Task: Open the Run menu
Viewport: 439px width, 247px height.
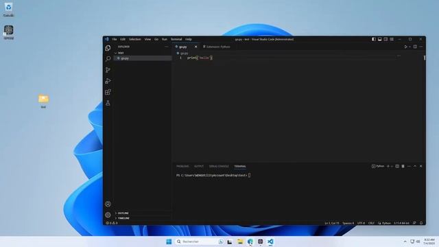Action: 165,39
